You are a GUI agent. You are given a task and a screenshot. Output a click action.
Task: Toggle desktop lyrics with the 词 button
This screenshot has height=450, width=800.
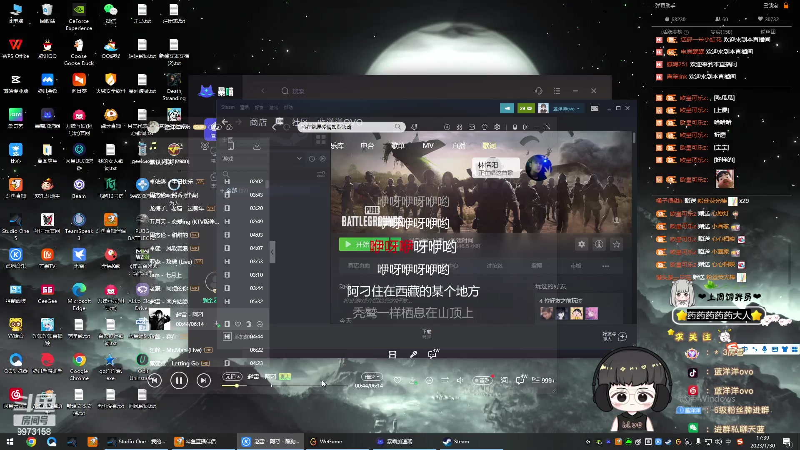pos(504,380)
